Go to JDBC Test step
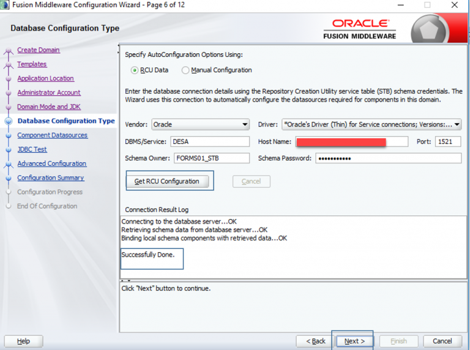This screenshot has height=350, width=470. (32, 149)
